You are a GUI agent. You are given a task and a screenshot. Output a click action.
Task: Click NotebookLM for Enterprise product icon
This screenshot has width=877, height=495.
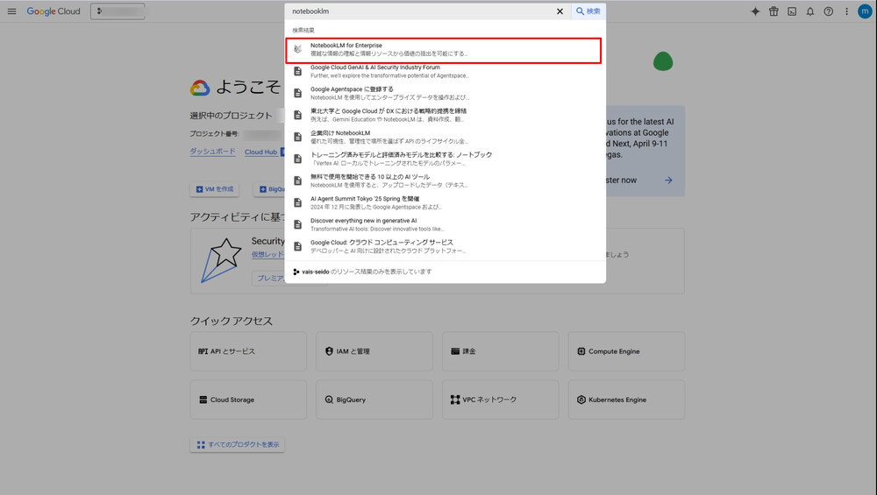(297, 49)
